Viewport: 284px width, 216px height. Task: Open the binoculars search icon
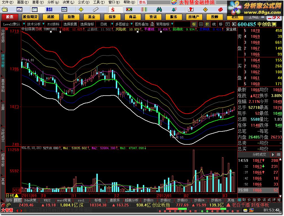(x=159, y=9)
